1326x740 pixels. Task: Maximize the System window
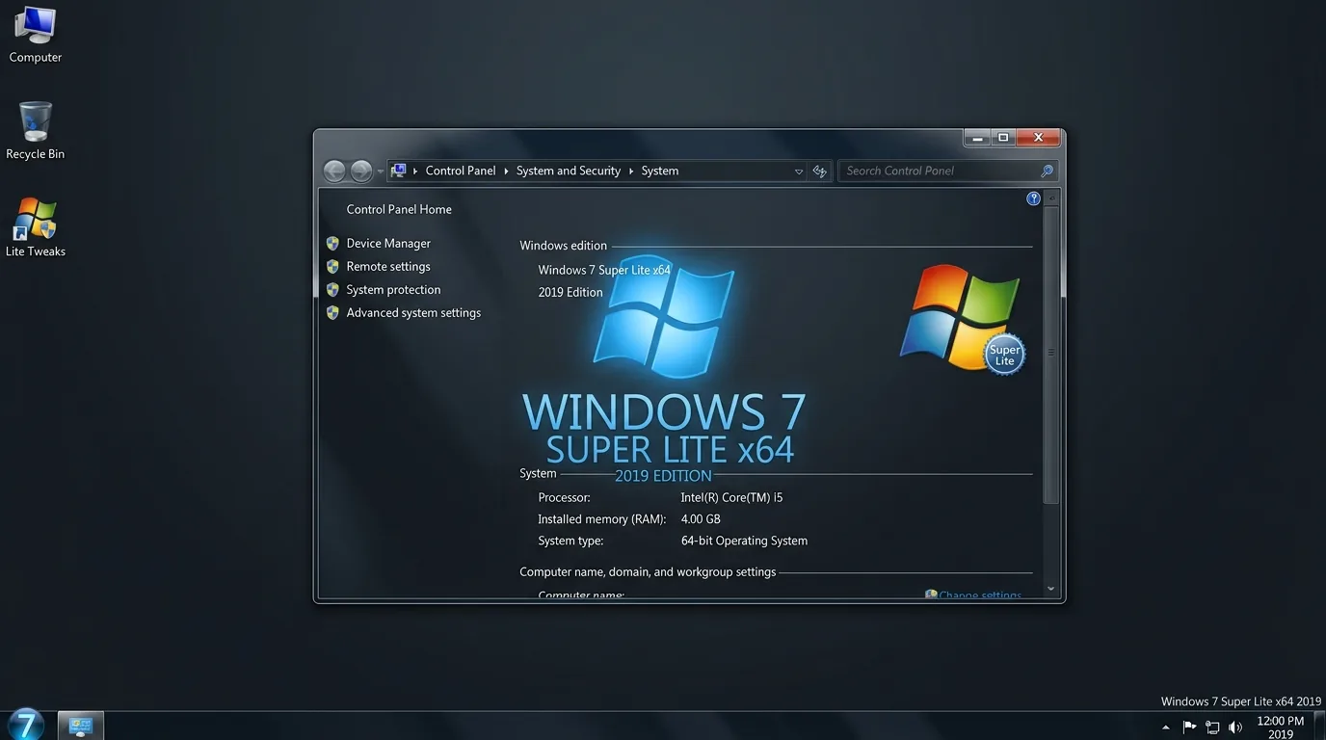coord(1003,138)
